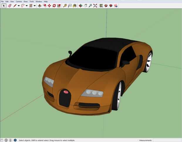Expand the Rectangle shape dropdown arrow
Image resolution: width=182 pixels, height=142 pixels.
click(x=34, y=6)
